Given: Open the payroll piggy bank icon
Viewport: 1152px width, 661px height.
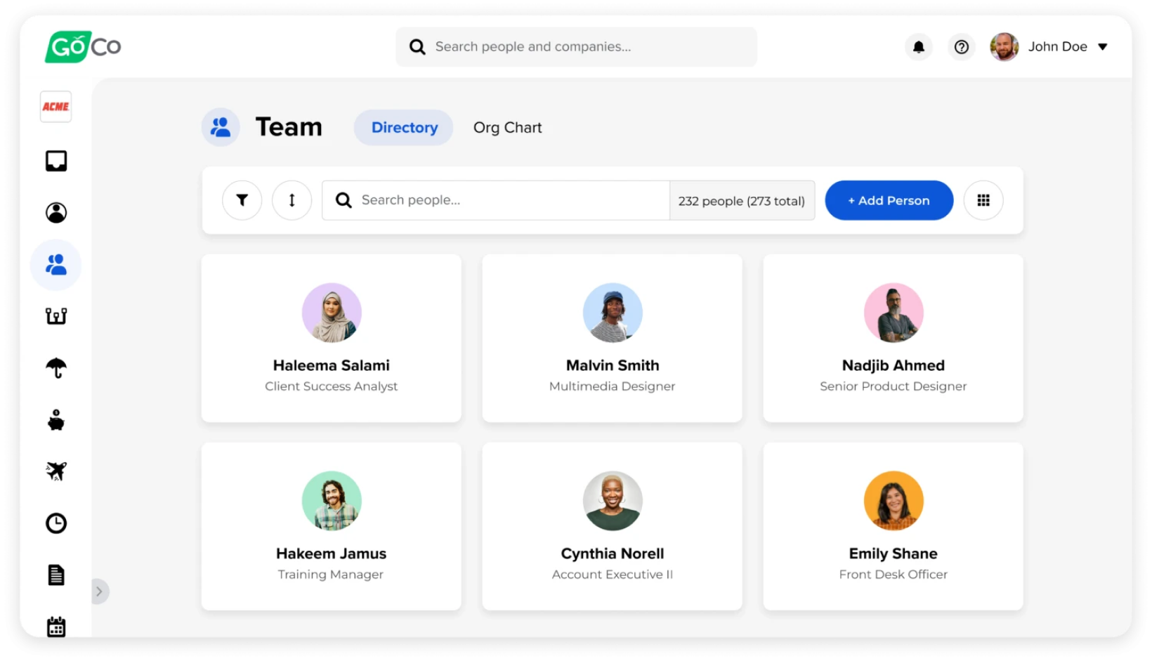Looking at the screenshot, I should click(56, 420).
